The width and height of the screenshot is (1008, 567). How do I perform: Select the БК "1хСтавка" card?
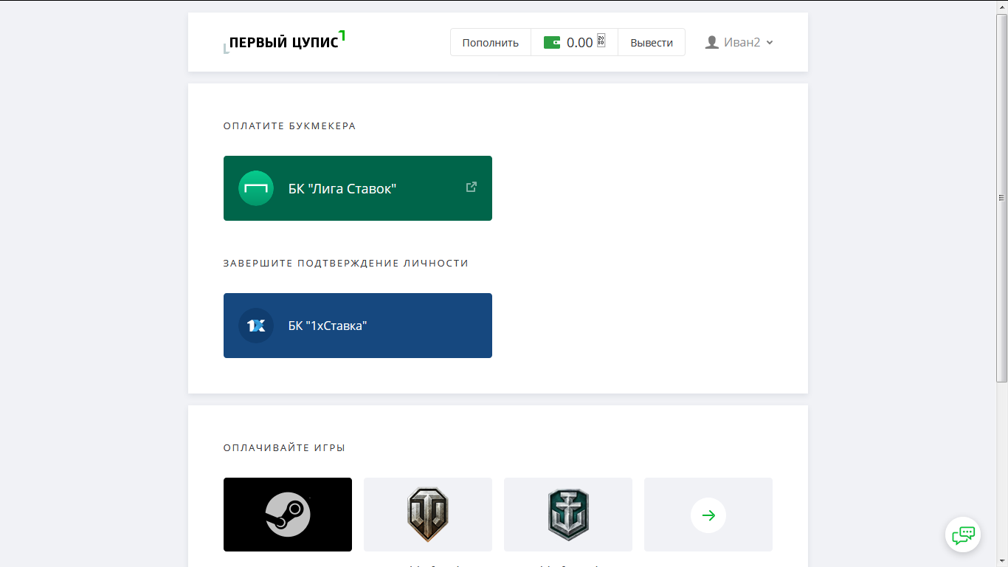pyautogui.click(x=358, y=326)
